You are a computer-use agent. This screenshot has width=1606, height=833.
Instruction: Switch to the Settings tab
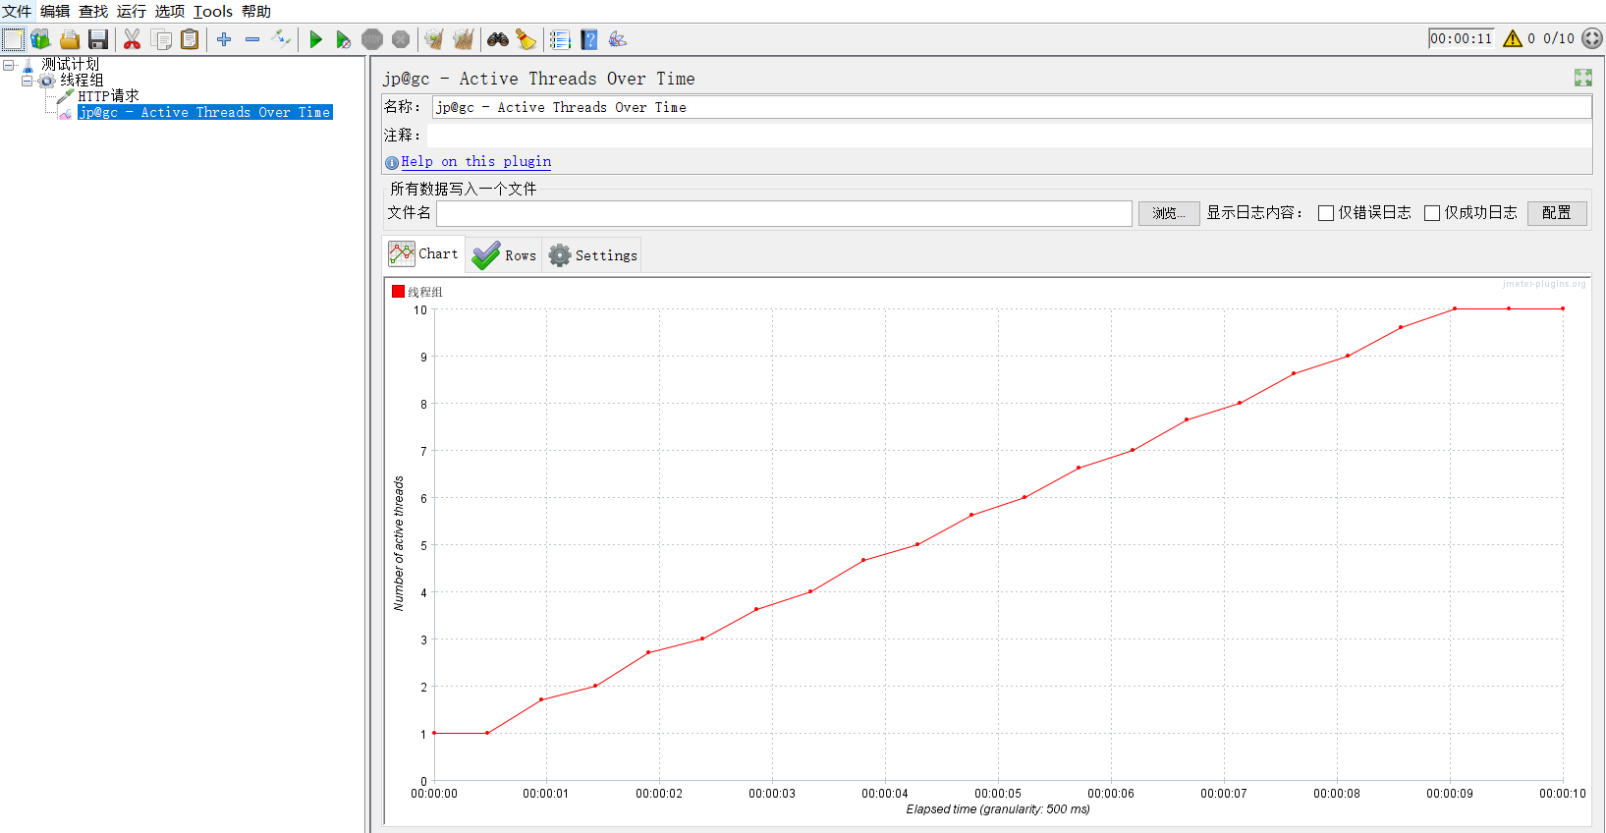click(592, 255)
